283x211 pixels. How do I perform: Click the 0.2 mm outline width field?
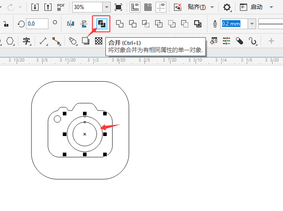click(x=234, y=24)
